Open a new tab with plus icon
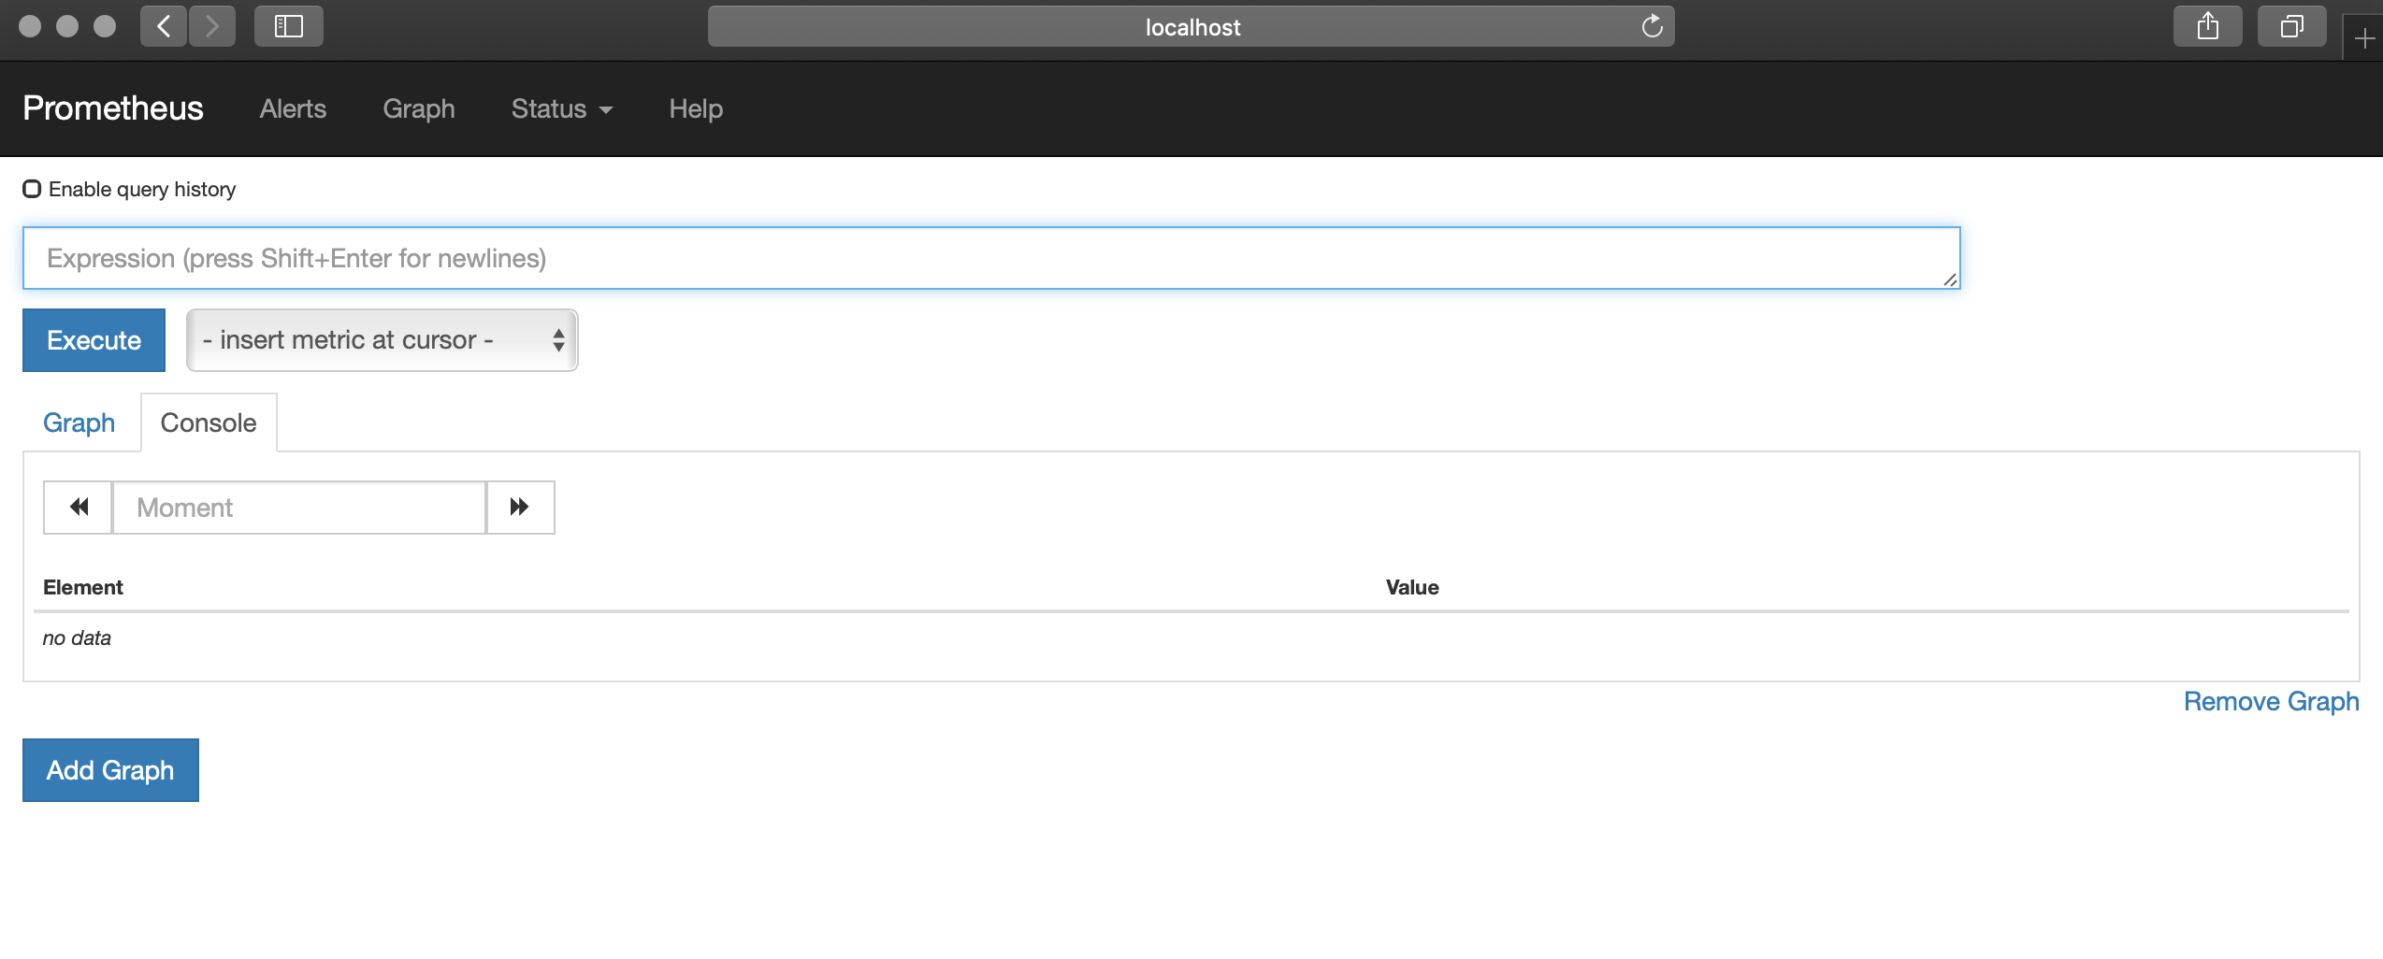 pos(2363,39)
